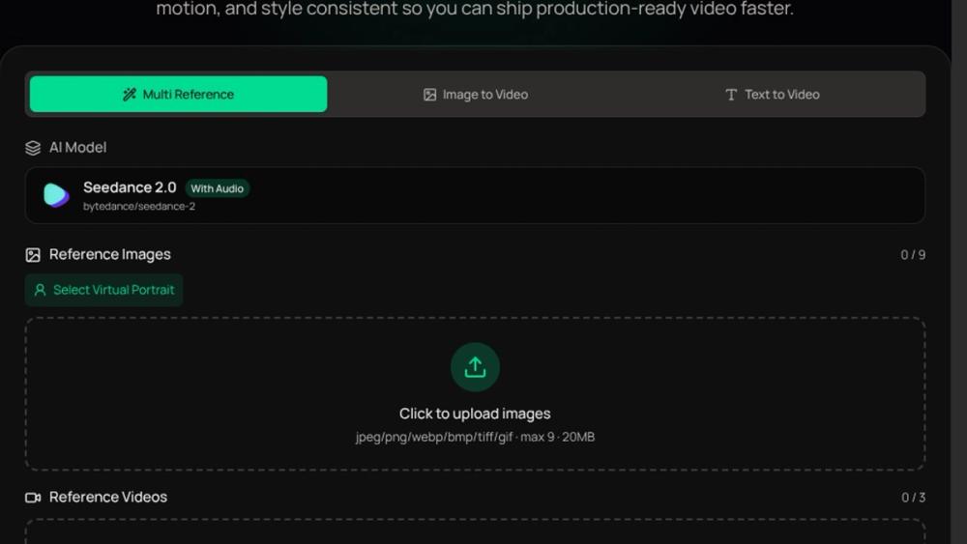This screenshot has height=544, width=967.
Task: Click the Reference Images heading
Action: coord(110,254)
